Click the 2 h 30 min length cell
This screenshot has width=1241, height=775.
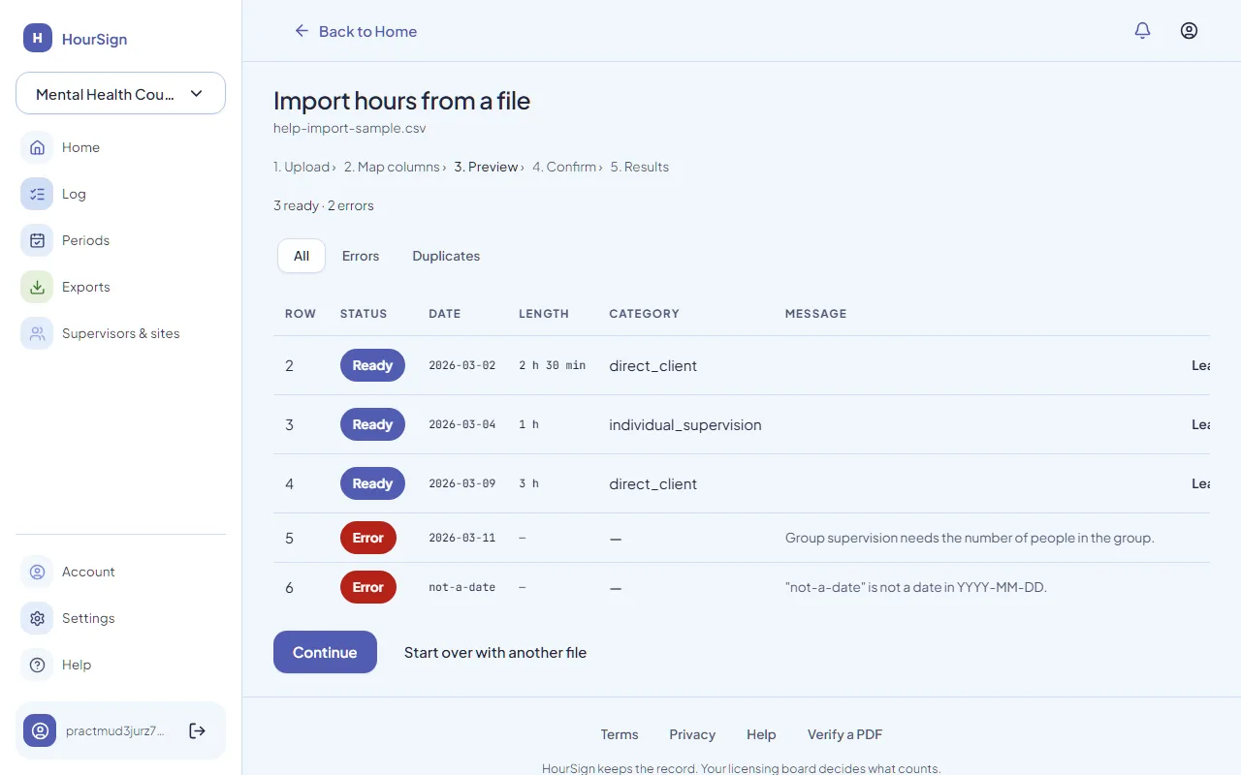click(x=553, y=365)
